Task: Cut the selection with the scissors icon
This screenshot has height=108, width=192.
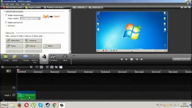Action: coord(47,67)
